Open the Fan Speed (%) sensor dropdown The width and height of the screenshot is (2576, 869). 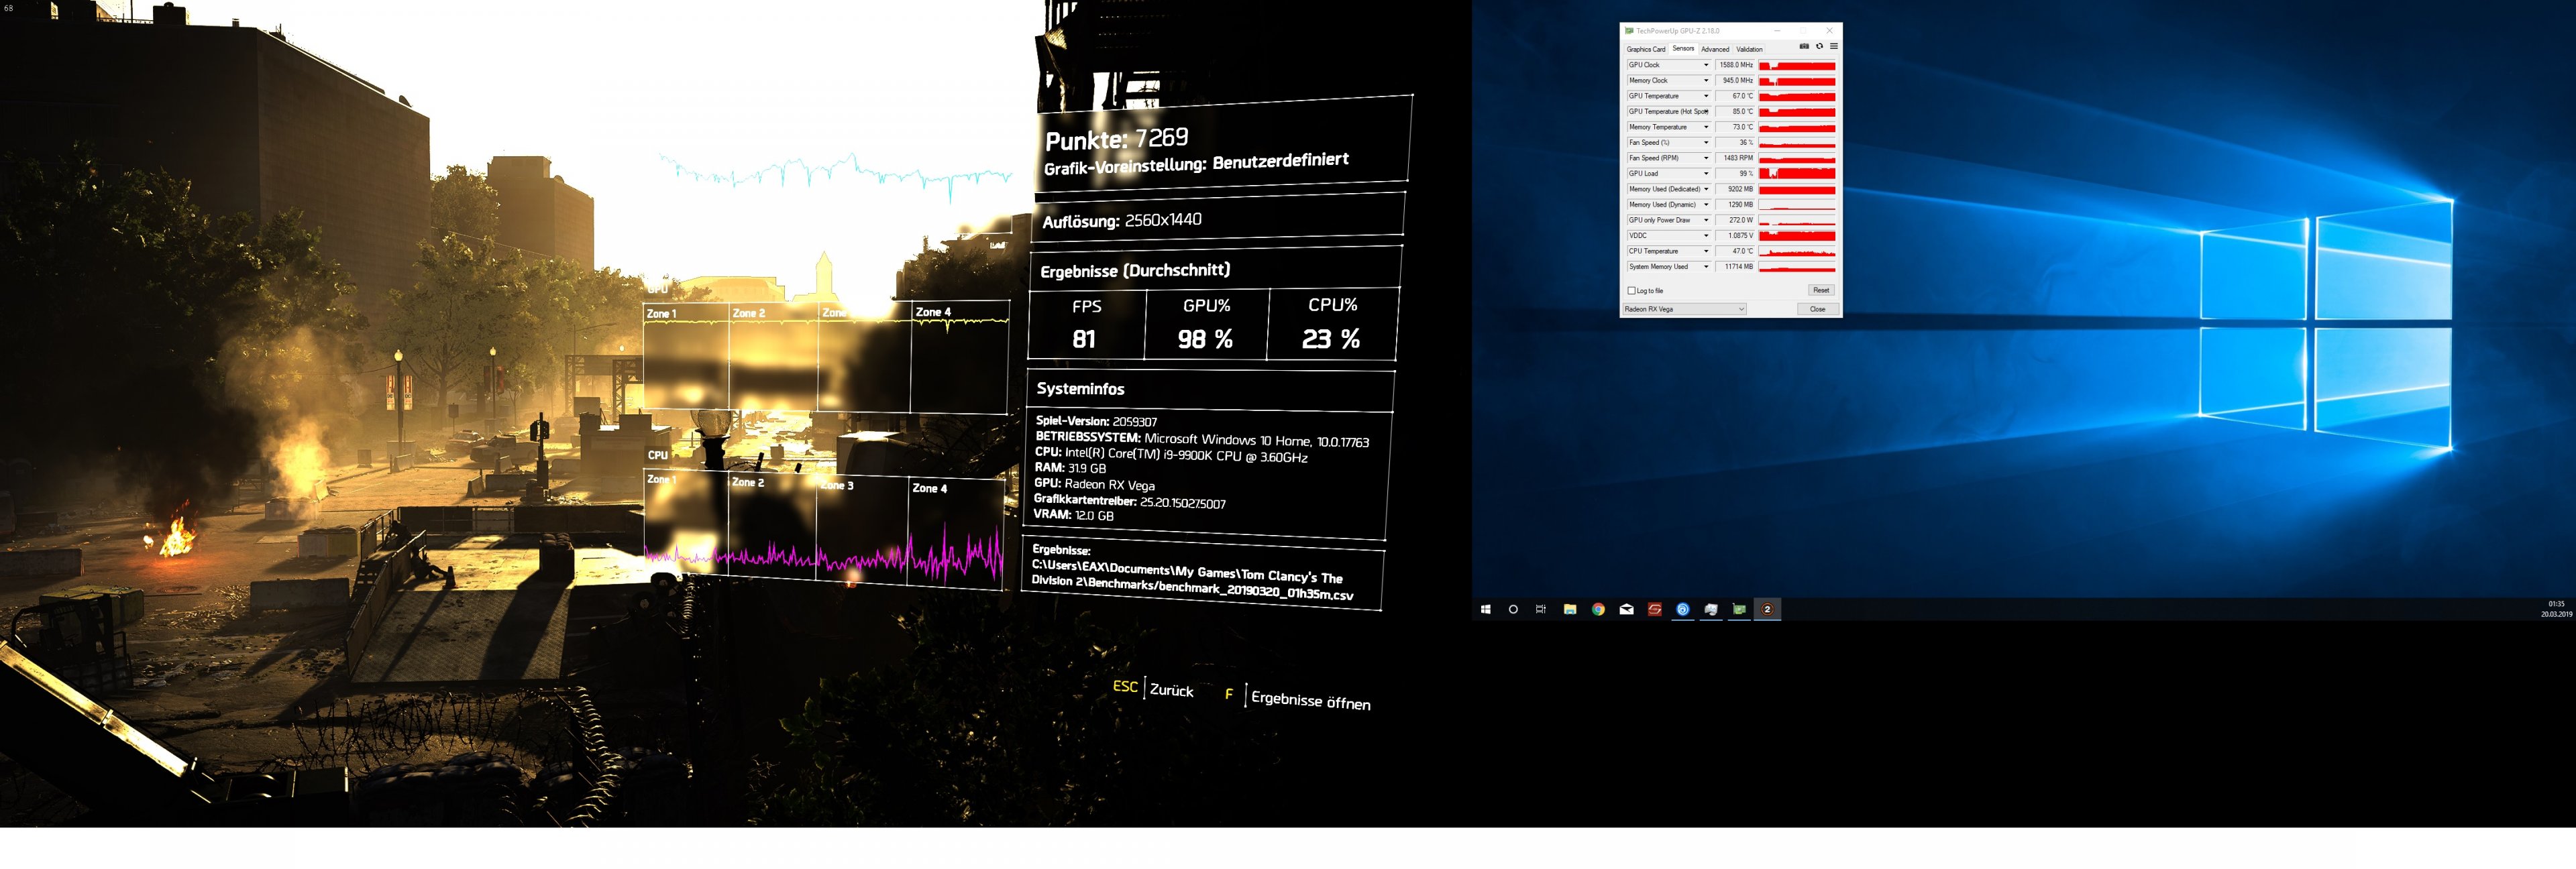coord(1706,142)
